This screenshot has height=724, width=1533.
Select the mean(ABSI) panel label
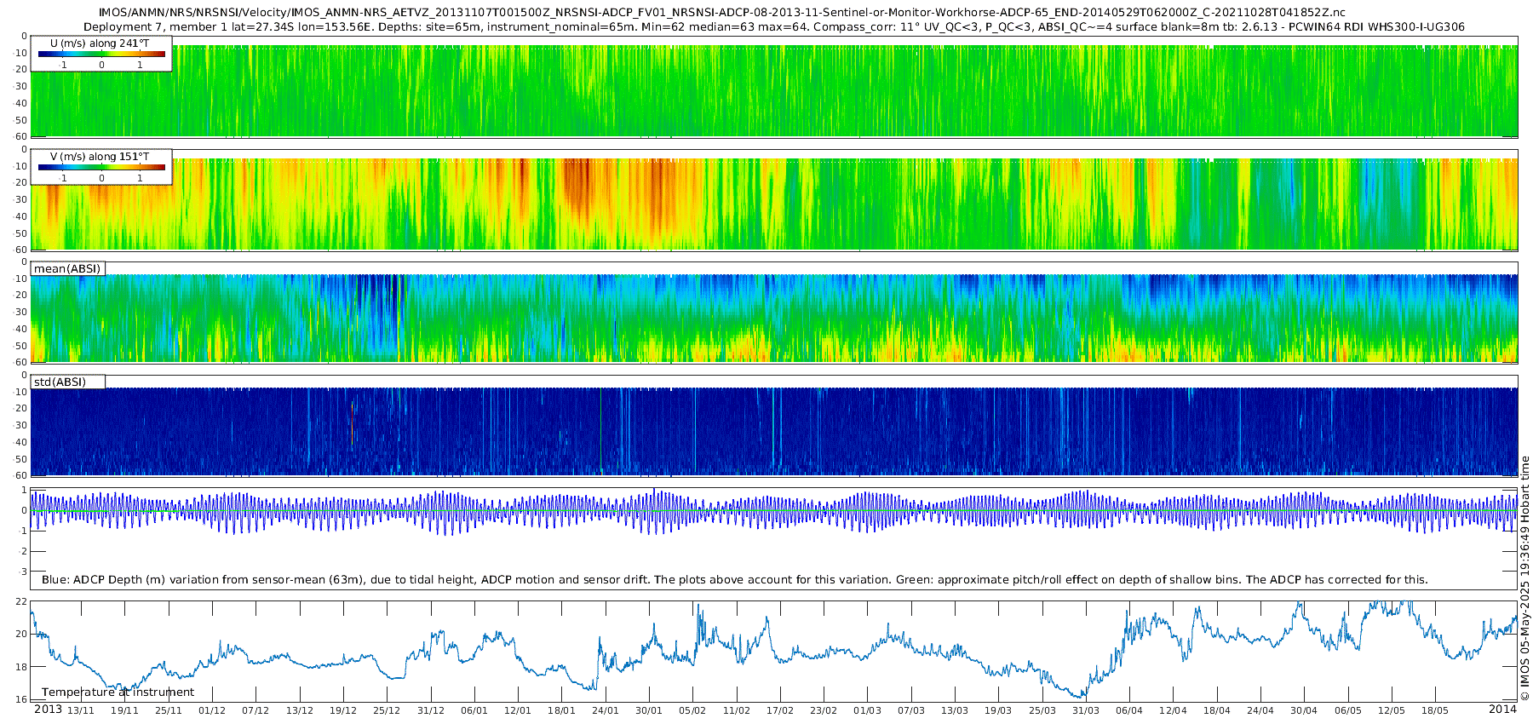(x=67, y=269)
